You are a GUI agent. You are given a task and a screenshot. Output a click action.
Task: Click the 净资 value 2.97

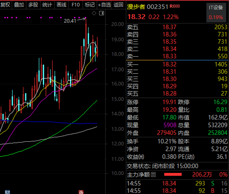coord(171,149)
